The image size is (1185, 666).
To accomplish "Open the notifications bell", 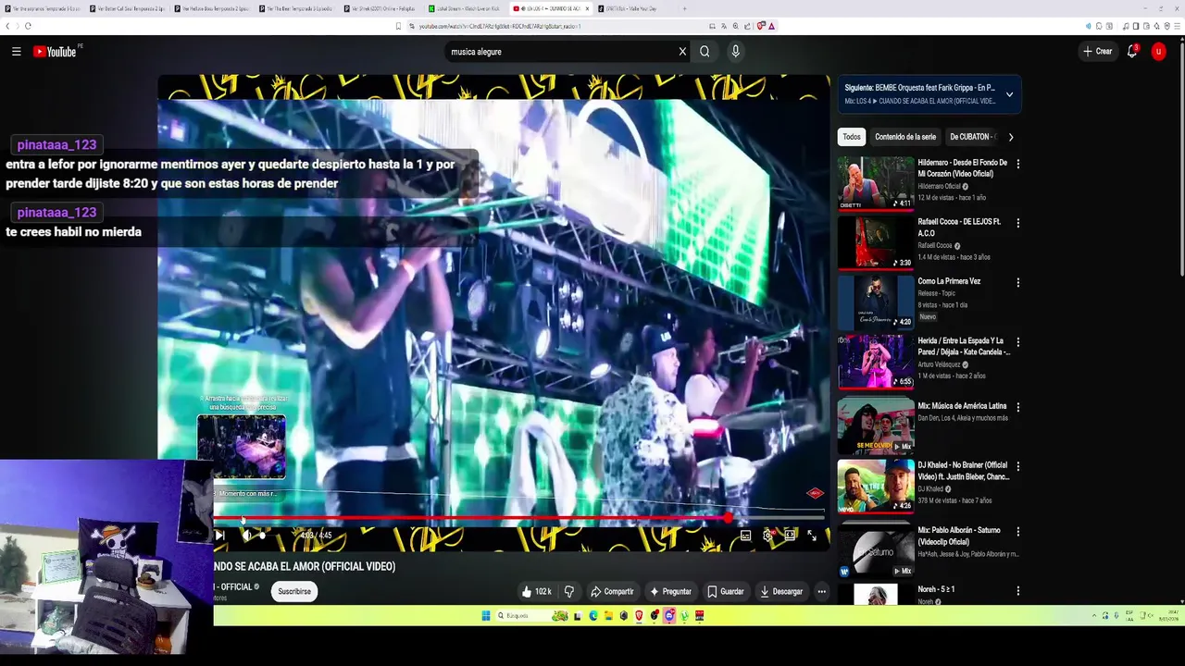I will (1132, 52).
